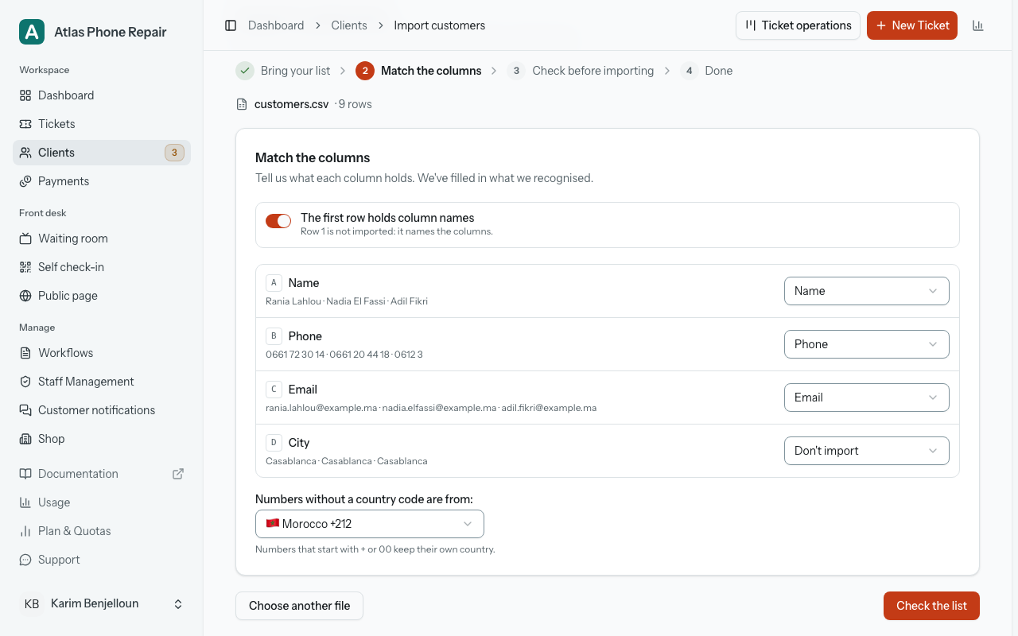The width and height of the screenshot is (1018, 636).
Task: Click the Atlas Phone Repair logo icon
Action: click(x=32, y=32)
